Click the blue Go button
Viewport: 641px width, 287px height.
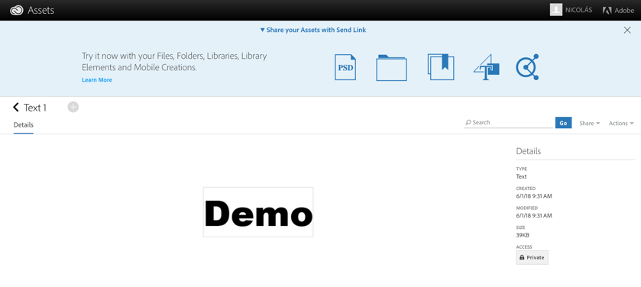pyautogui.click(x=563, y=123)
